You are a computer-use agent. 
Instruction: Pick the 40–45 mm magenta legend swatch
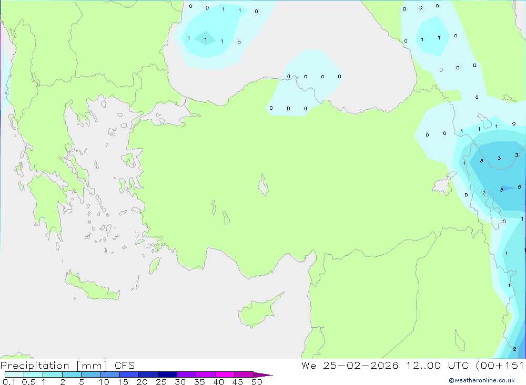pos(225,374)
